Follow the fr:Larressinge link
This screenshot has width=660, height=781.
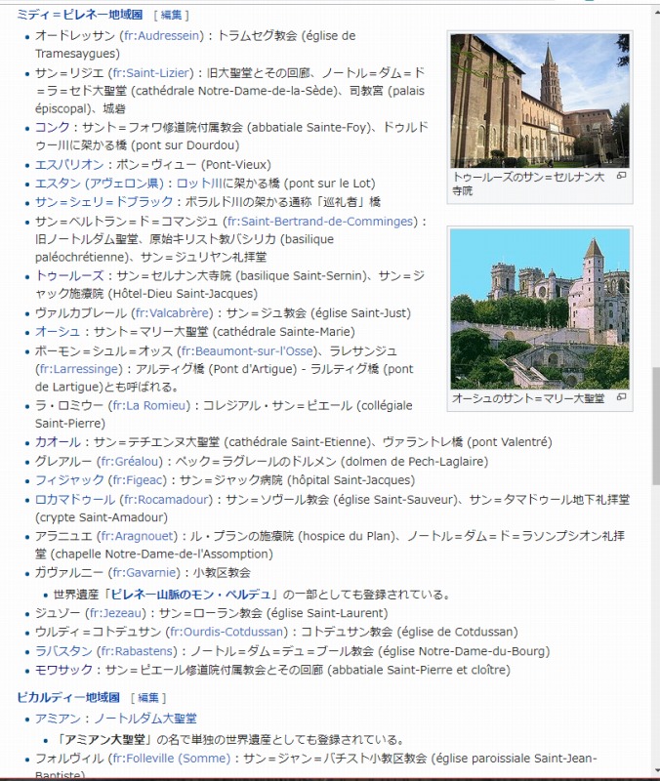[78, 369]
